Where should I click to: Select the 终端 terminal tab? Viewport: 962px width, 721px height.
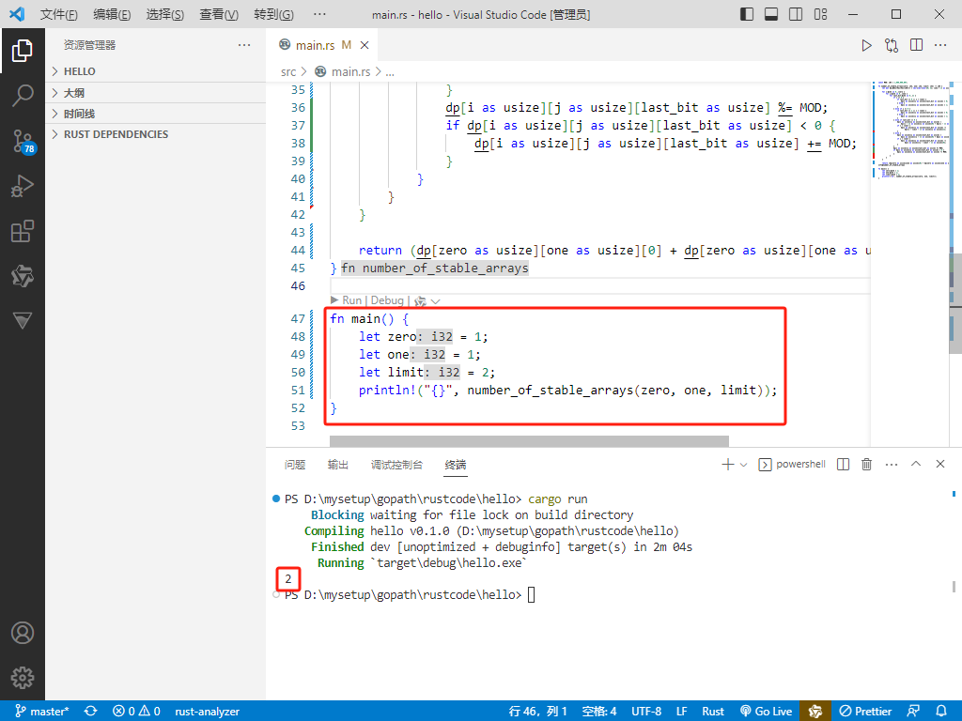pos(456,465)
